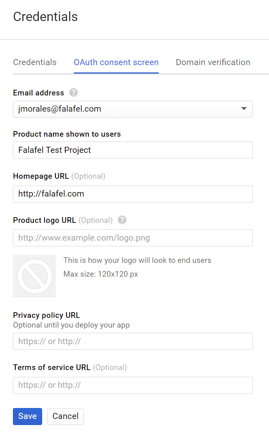This screenshot has height=442, width=269.
Task: Select the OAuth consent screen tab
Action: pos(116,62)
